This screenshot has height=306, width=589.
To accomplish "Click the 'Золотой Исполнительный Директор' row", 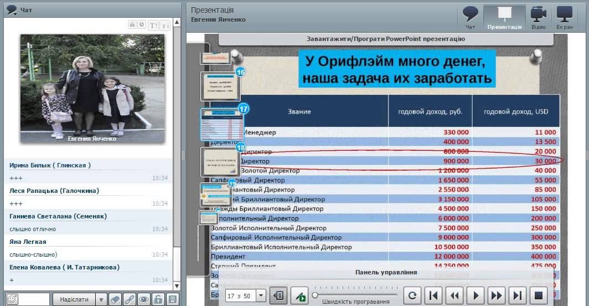I will pyautogui.click(x=385, y=228).
